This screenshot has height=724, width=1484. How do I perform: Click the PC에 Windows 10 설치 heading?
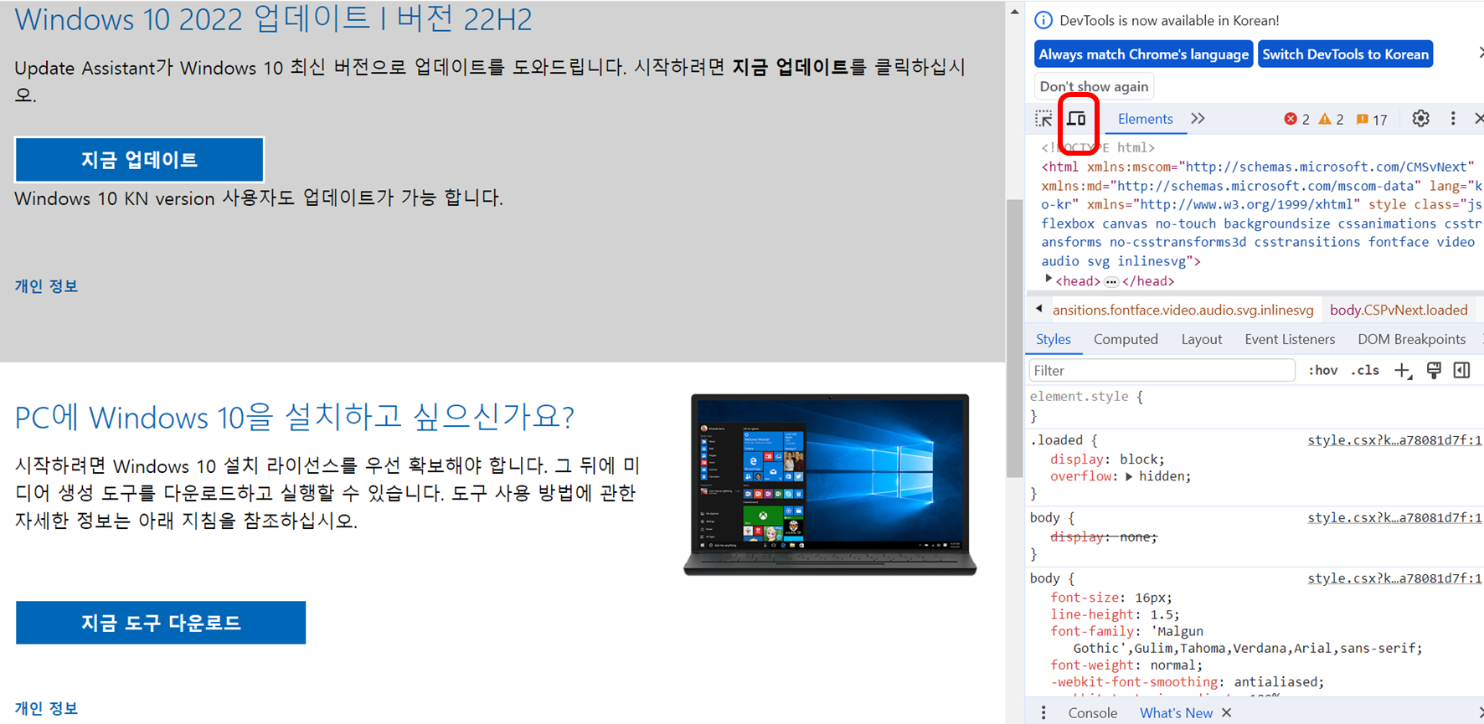295,416
